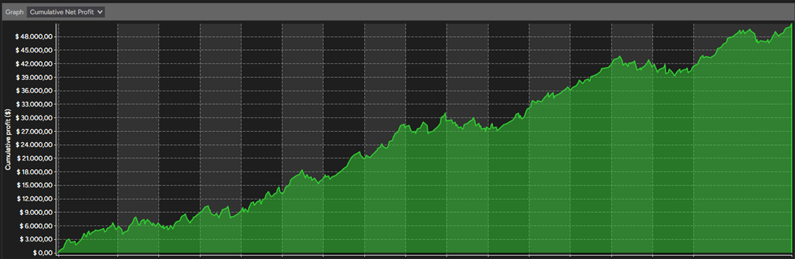Click the $ 6.000,00 axis label
Image resolution: width=795 pixels, height=259 pixels.
point(37,226)
